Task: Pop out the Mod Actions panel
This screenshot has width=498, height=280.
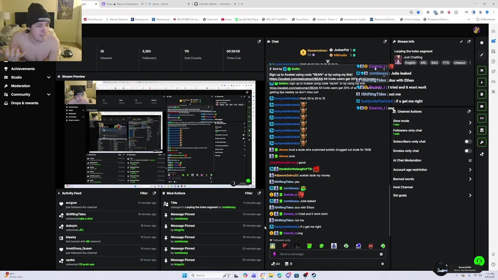Action: click(x=259, y=193)
